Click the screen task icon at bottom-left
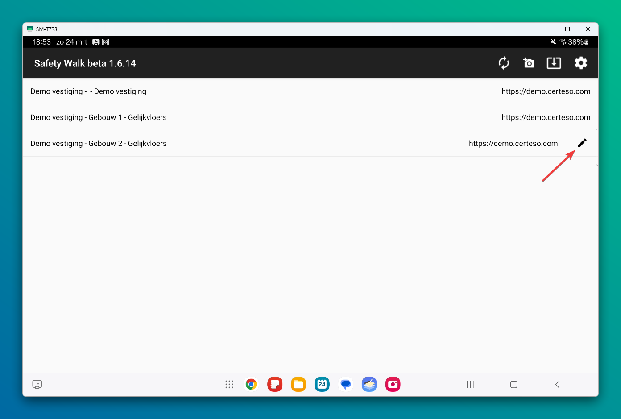The image size is (621, 419). 37,384
